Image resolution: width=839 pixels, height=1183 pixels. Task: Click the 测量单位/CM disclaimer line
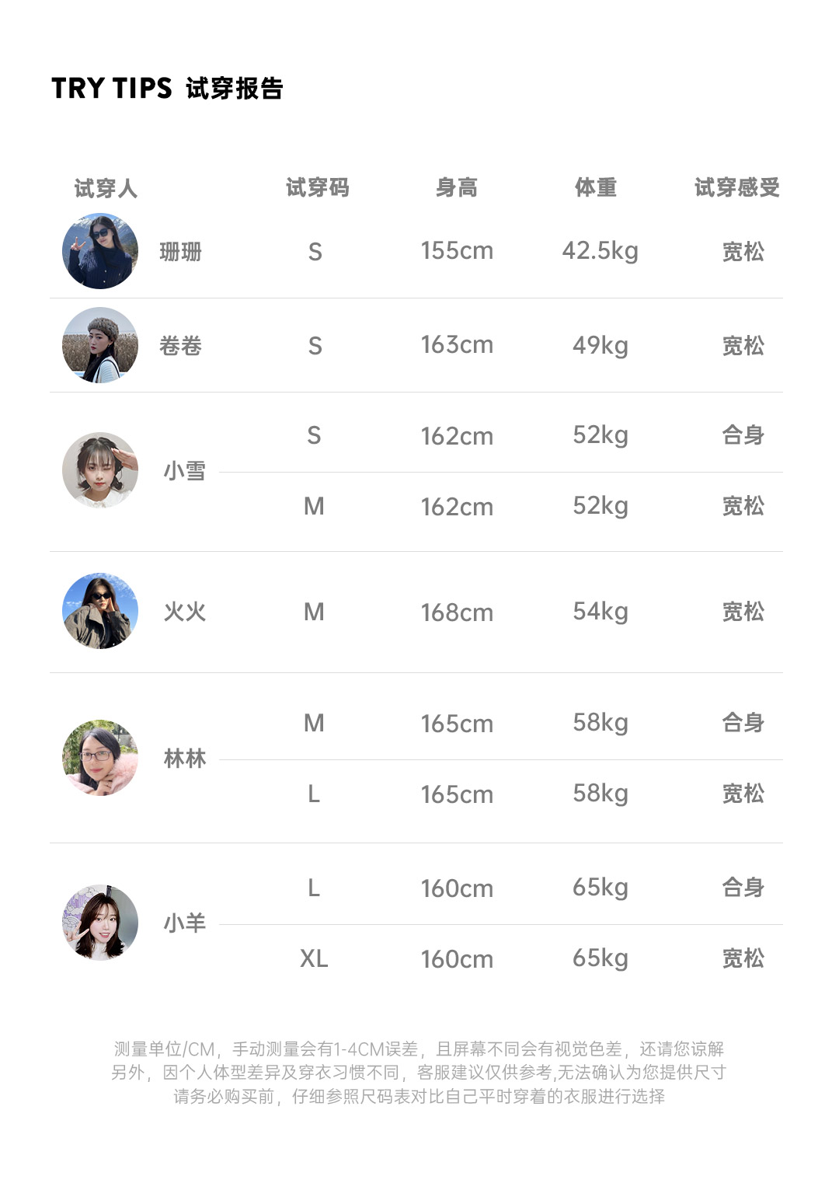pyautogui.click(x=419, y=1049)
